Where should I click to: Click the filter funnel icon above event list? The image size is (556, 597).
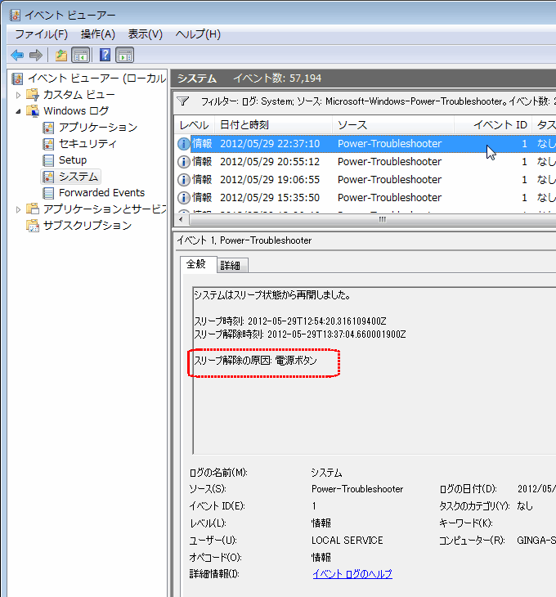pos(183,101)
